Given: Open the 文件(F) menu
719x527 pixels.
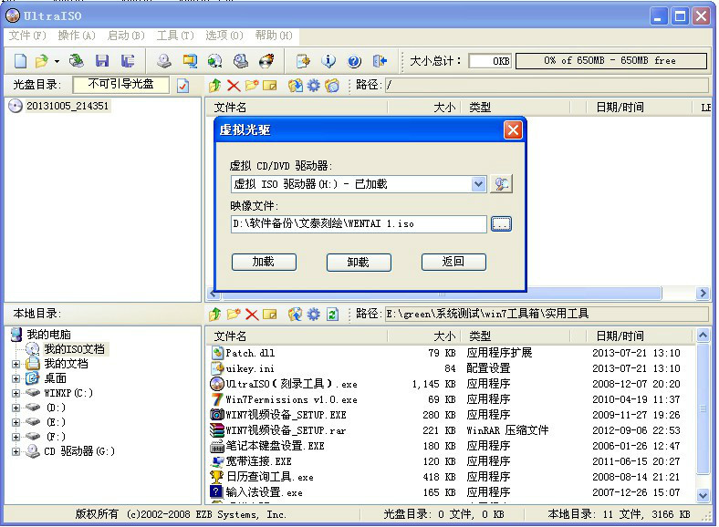Looking at the screenshot, I should point(27,36).
